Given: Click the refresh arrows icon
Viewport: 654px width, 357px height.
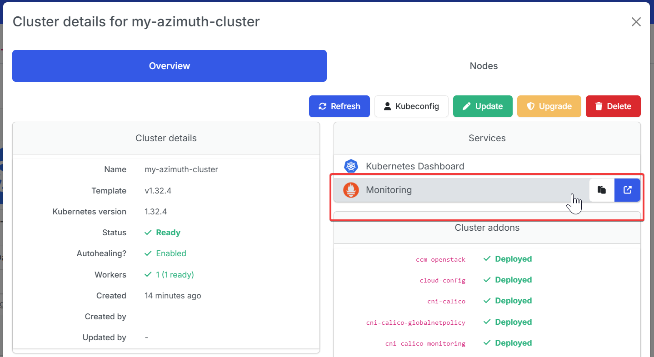Looking at the screenshot, I should click(323, 106).
